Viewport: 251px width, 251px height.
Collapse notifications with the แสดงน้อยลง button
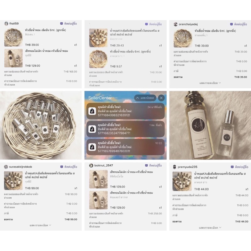145,98
